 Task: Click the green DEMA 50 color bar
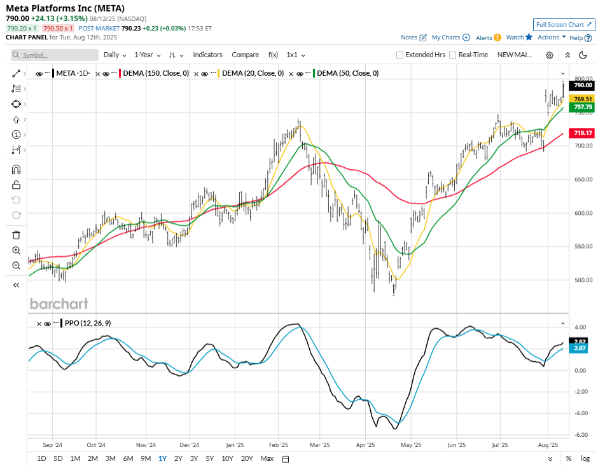coord(314,73)
